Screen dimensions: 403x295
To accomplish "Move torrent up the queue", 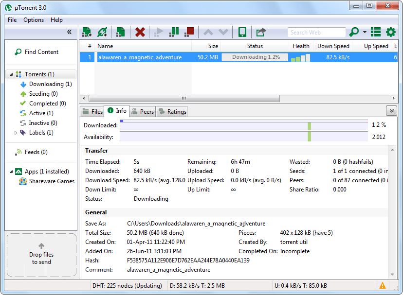I will coord(208,32).
